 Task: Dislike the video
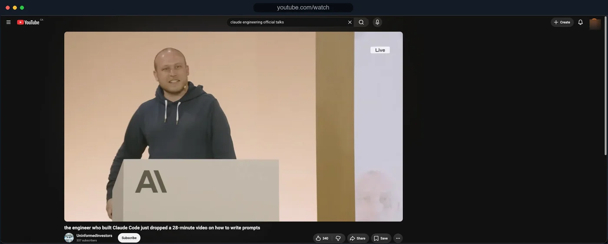point(338,238)
